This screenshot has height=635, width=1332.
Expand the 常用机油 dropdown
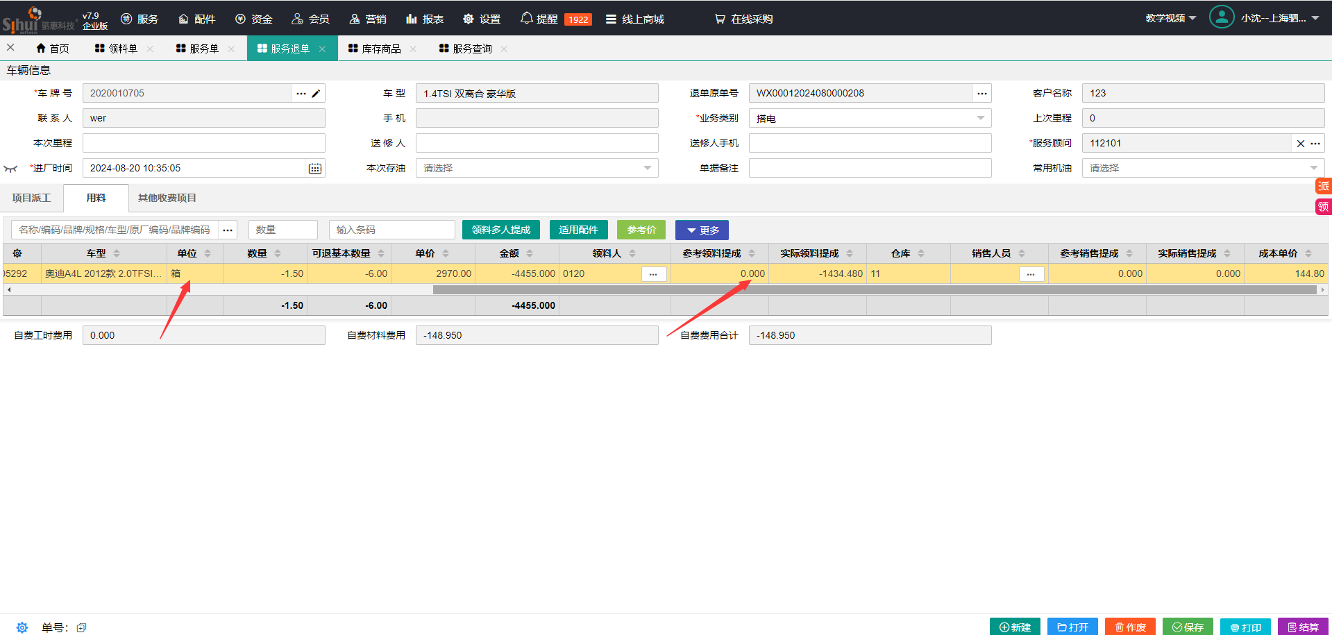1313,168
